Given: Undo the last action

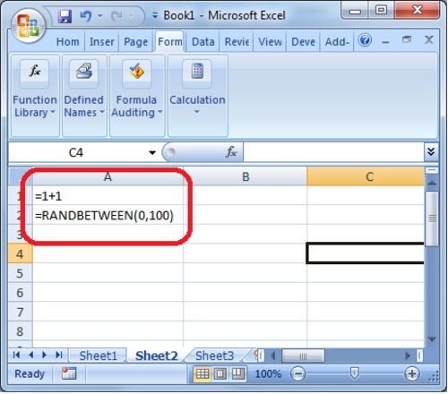Looking at the screenshot, I should coord(86,16).
